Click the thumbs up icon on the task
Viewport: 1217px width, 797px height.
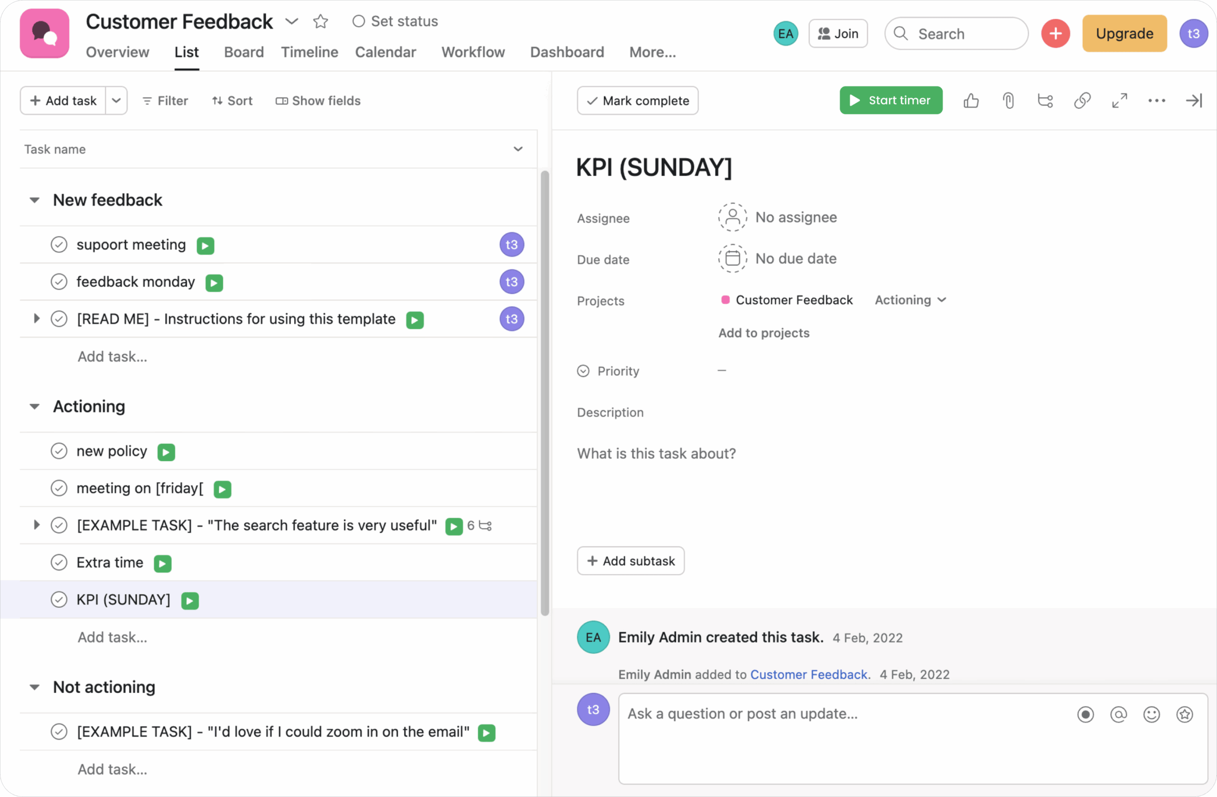[x=971, y=101]
